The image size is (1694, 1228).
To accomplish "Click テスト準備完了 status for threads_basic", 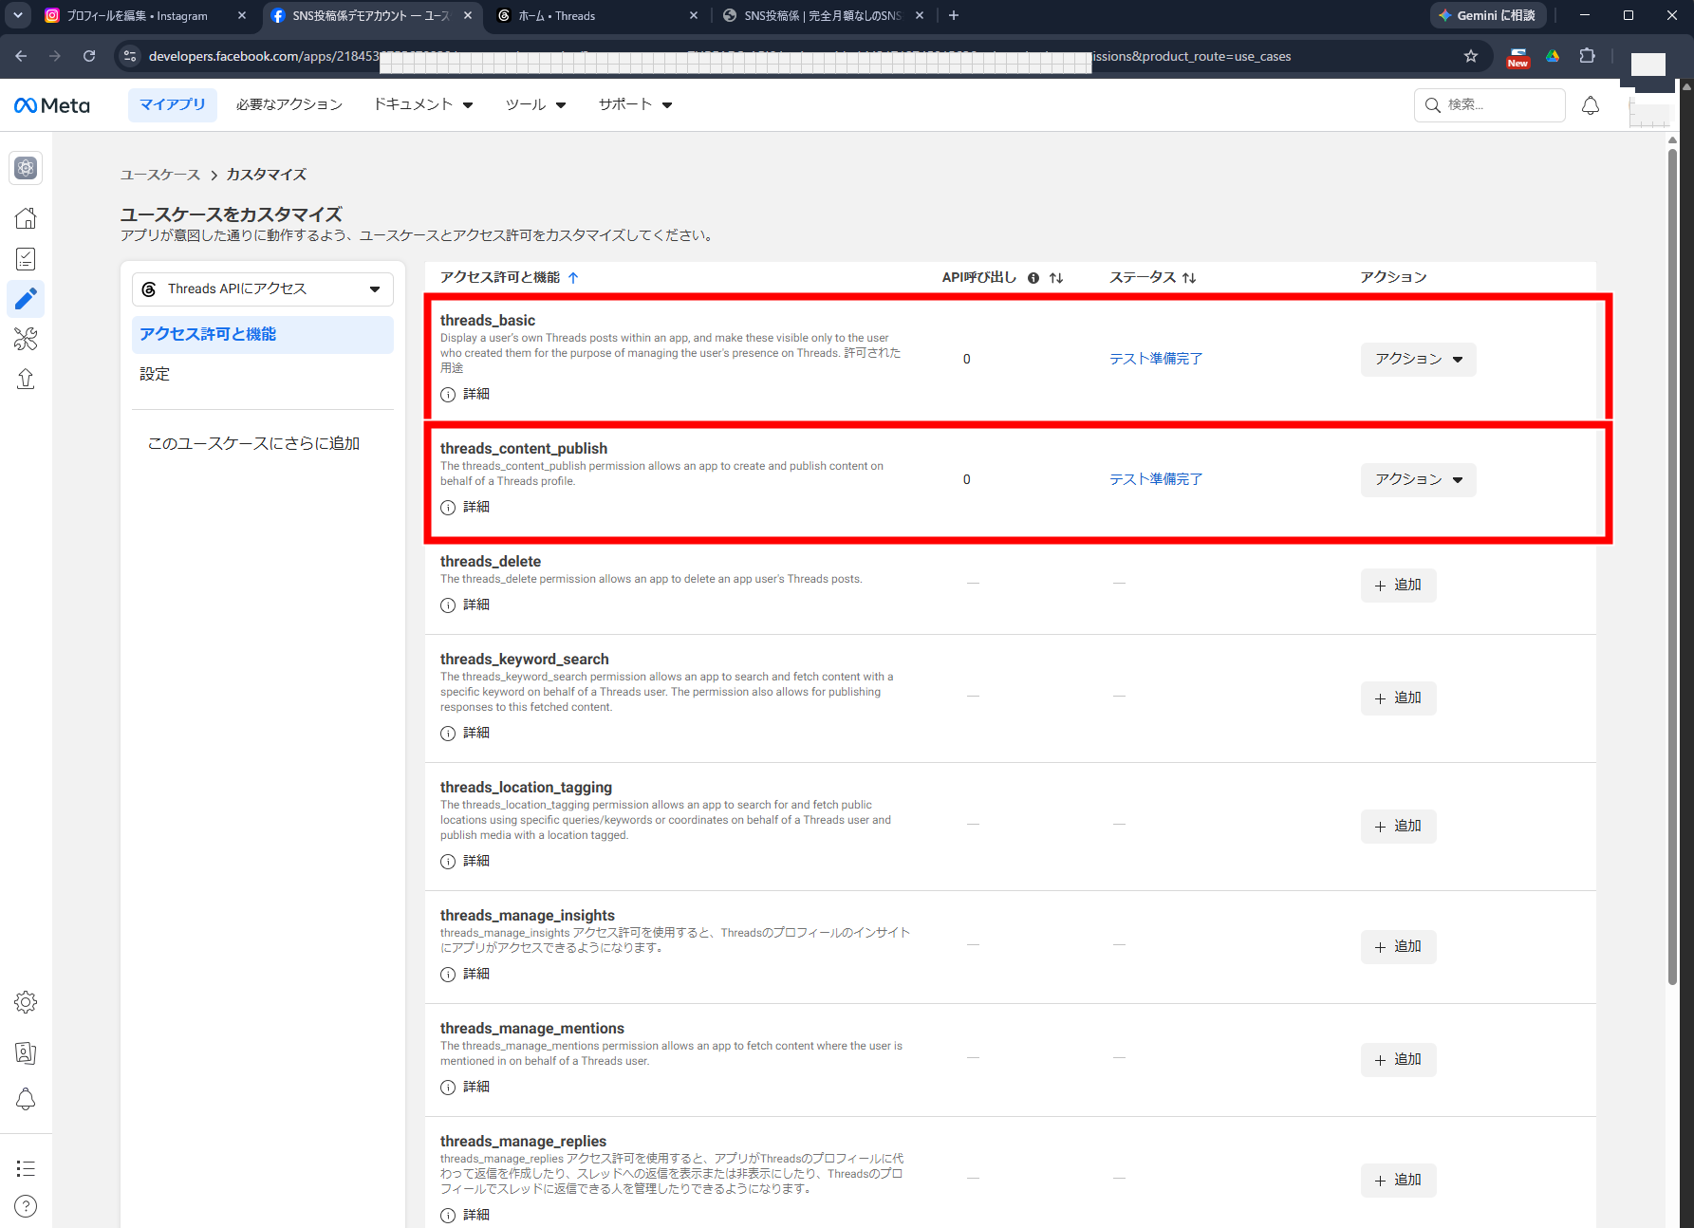I will (1156, 359).
